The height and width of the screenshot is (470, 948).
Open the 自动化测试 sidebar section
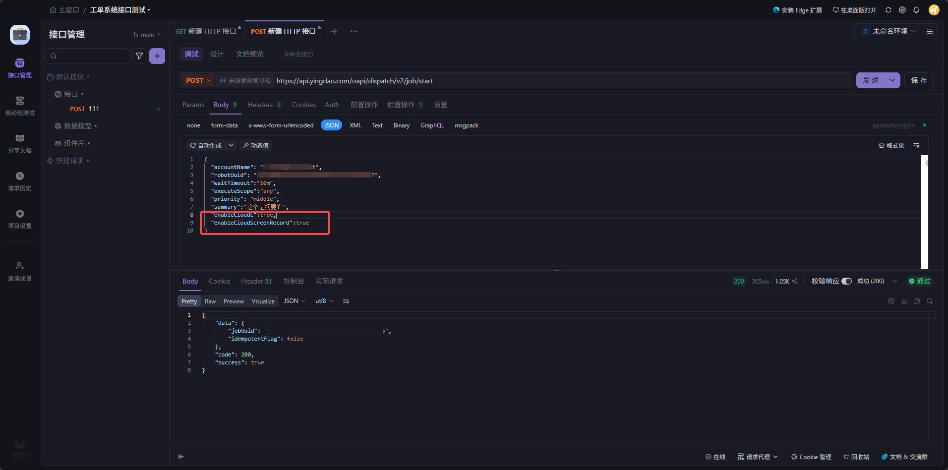point(20,106)
